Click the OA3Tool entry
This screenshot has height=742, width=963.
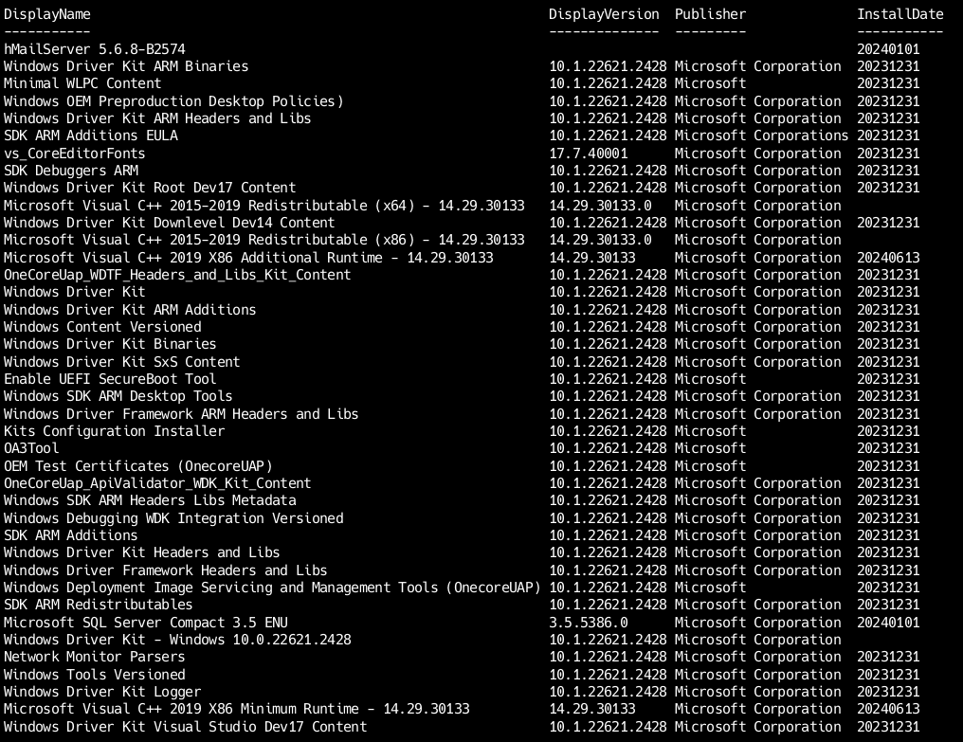(x=31, y=448)
